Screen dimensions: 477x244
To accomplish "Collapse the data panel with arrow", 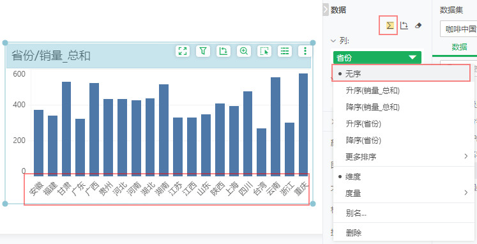I will pos(326,10).
